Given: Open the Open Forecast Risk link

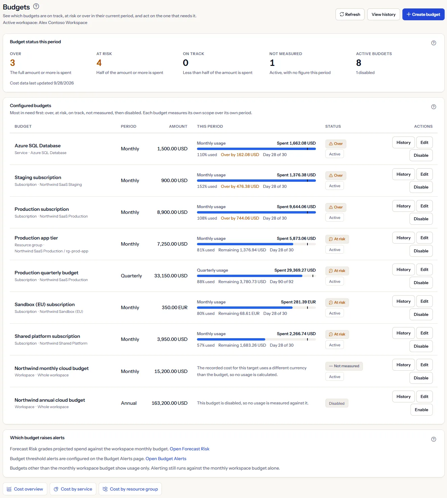Looking at the screenshot, I should [x=190, y=449].
